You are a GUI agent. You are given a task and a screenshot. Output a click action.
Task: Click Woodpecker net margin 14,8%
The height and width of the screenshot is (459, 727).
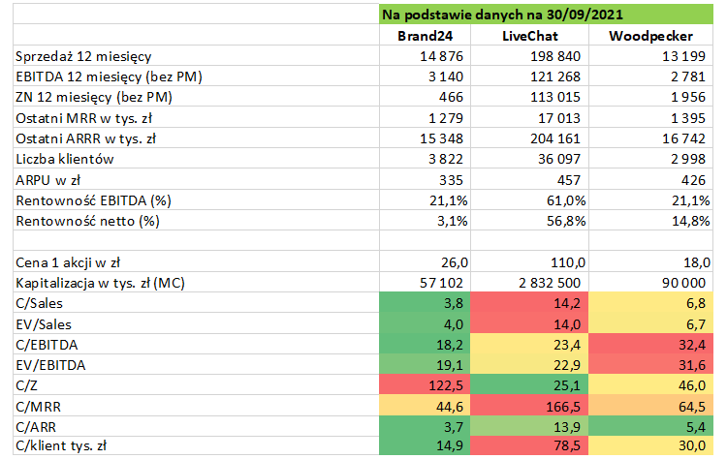click(691, 221)
